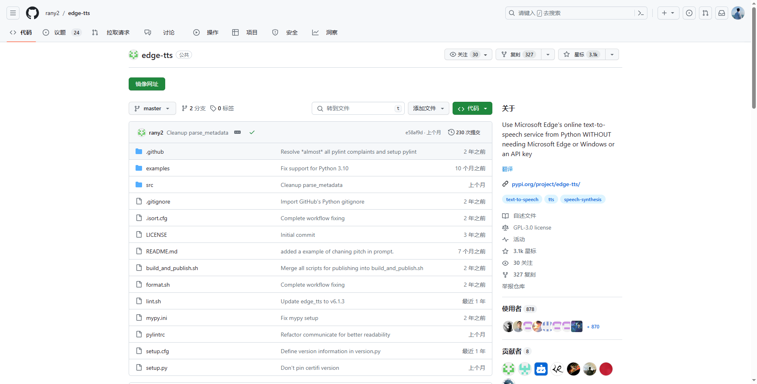Open pypi.org/project/edge-tts/ link

[x=546, y=184]
